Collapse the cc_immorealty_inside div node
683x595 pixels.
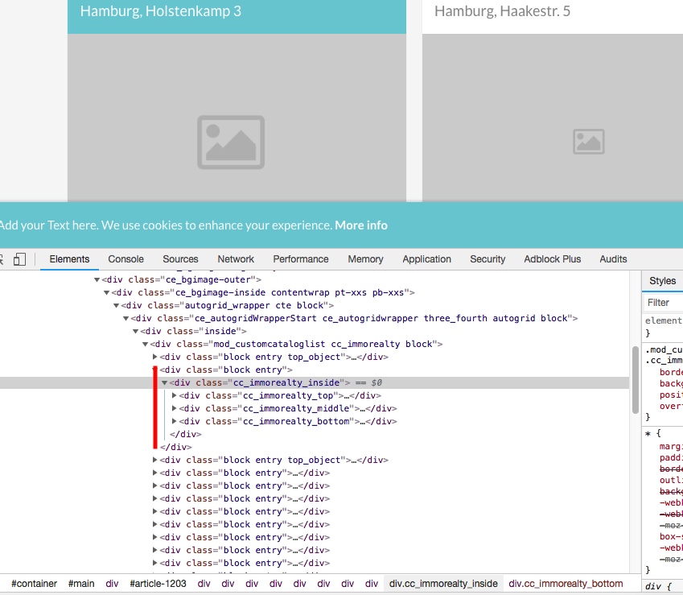click(165, 382)
